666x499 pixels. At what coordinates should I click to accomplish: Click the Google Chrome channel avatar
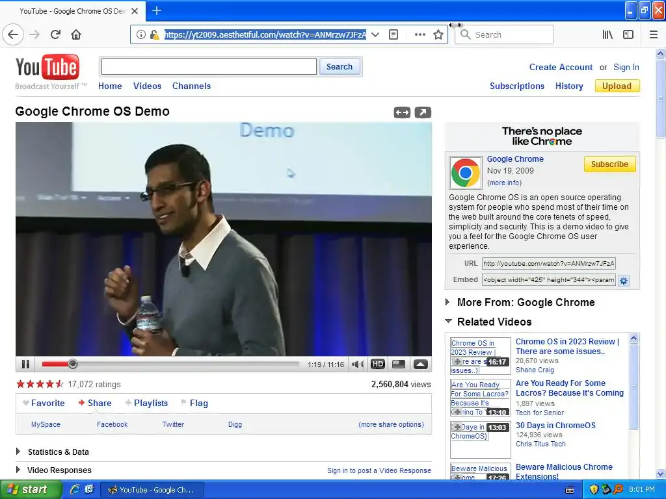point(466,173)
